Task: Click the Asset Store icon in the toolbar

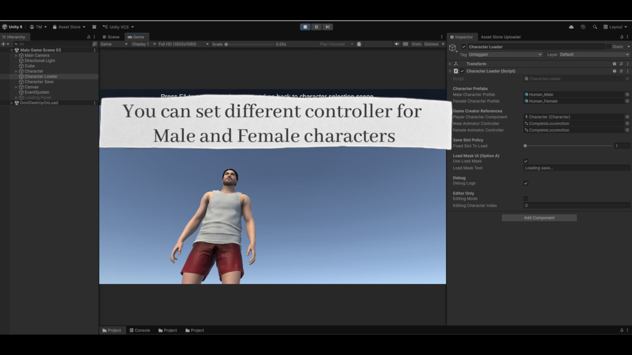Action: [x=55, y=26]
